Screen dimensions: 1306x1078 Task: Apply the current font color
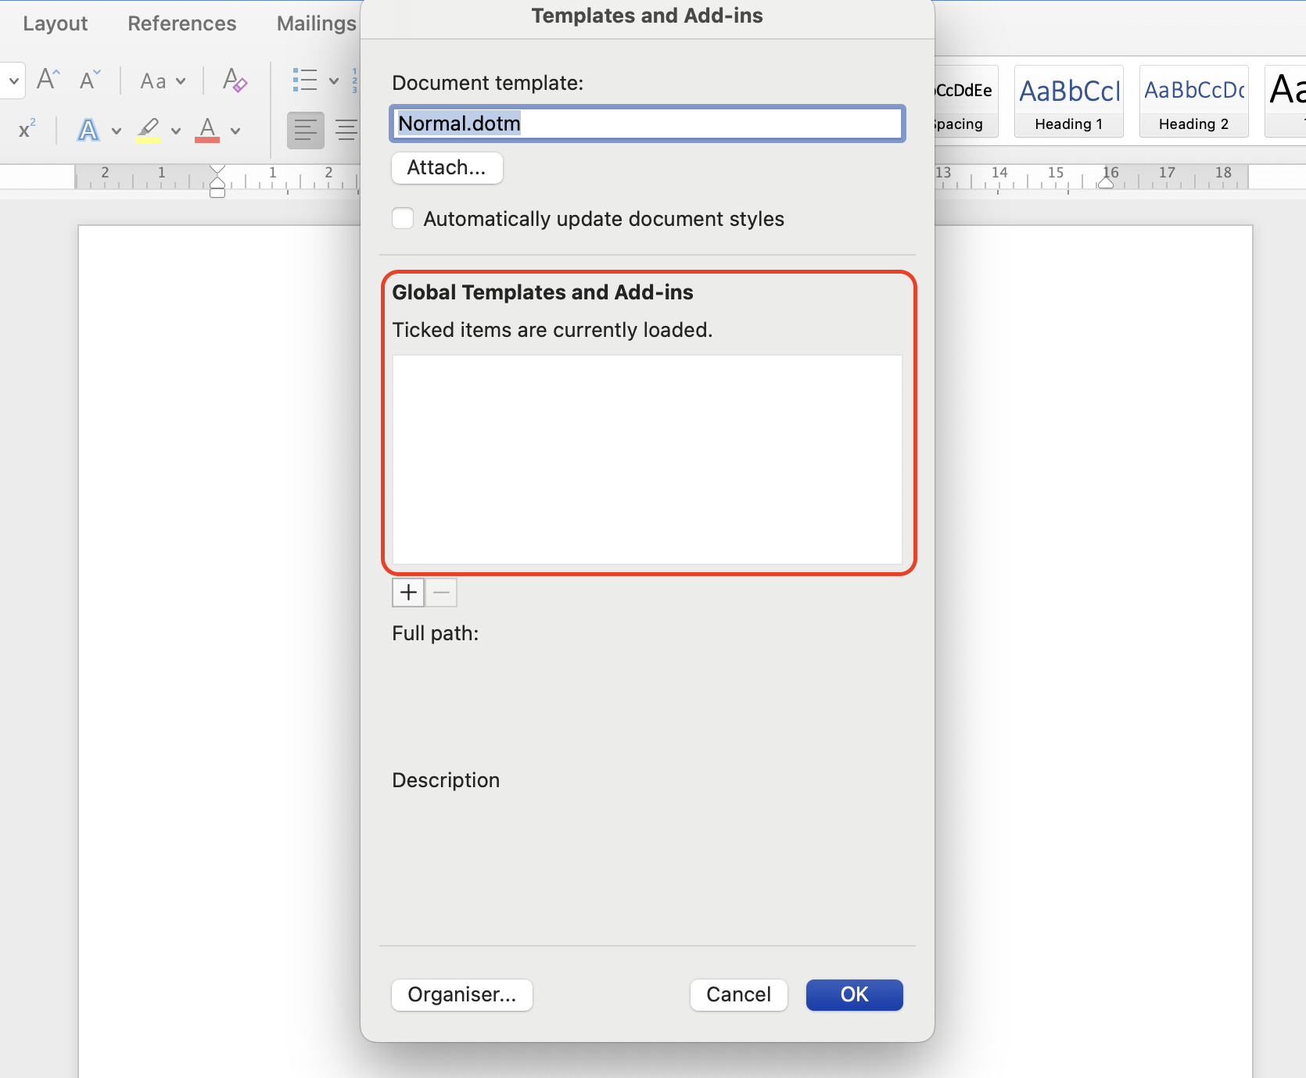pos(207,131)
